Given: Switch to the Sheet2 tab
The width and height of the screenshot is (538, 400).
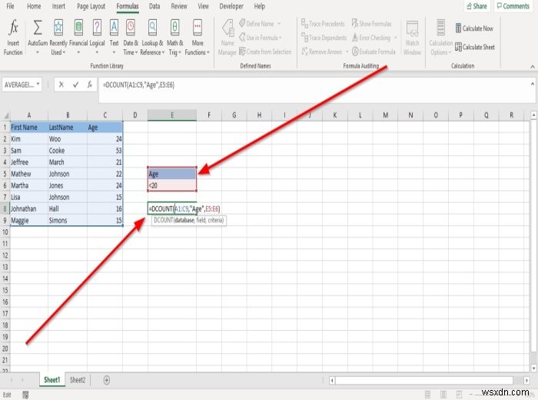Looking at the screenshot, I should (78, 380).
